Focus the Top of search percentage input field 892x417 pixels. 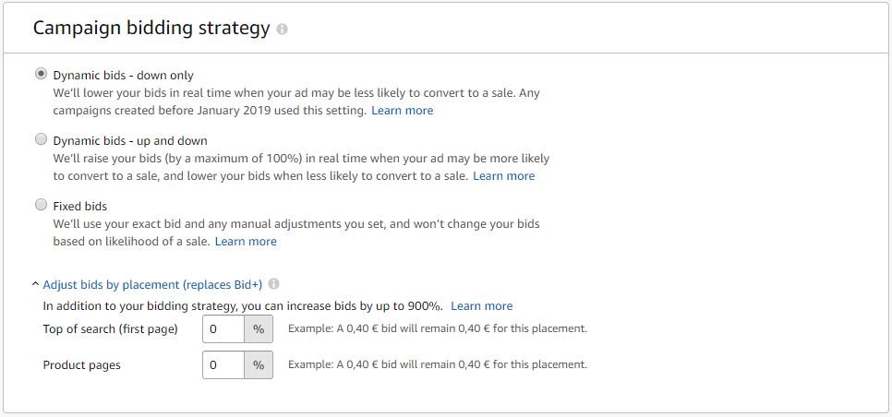click(223, 329)
